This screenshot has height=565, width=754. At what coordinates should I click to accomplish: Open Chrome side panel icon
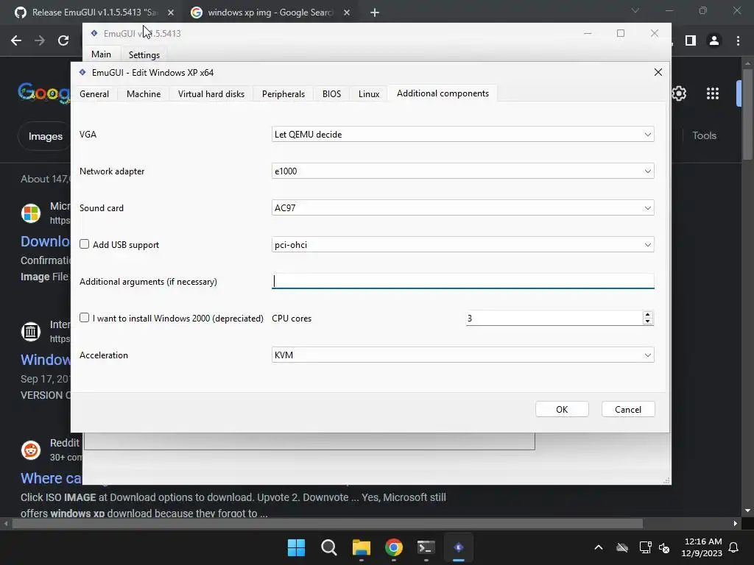(x=691, y=41)
